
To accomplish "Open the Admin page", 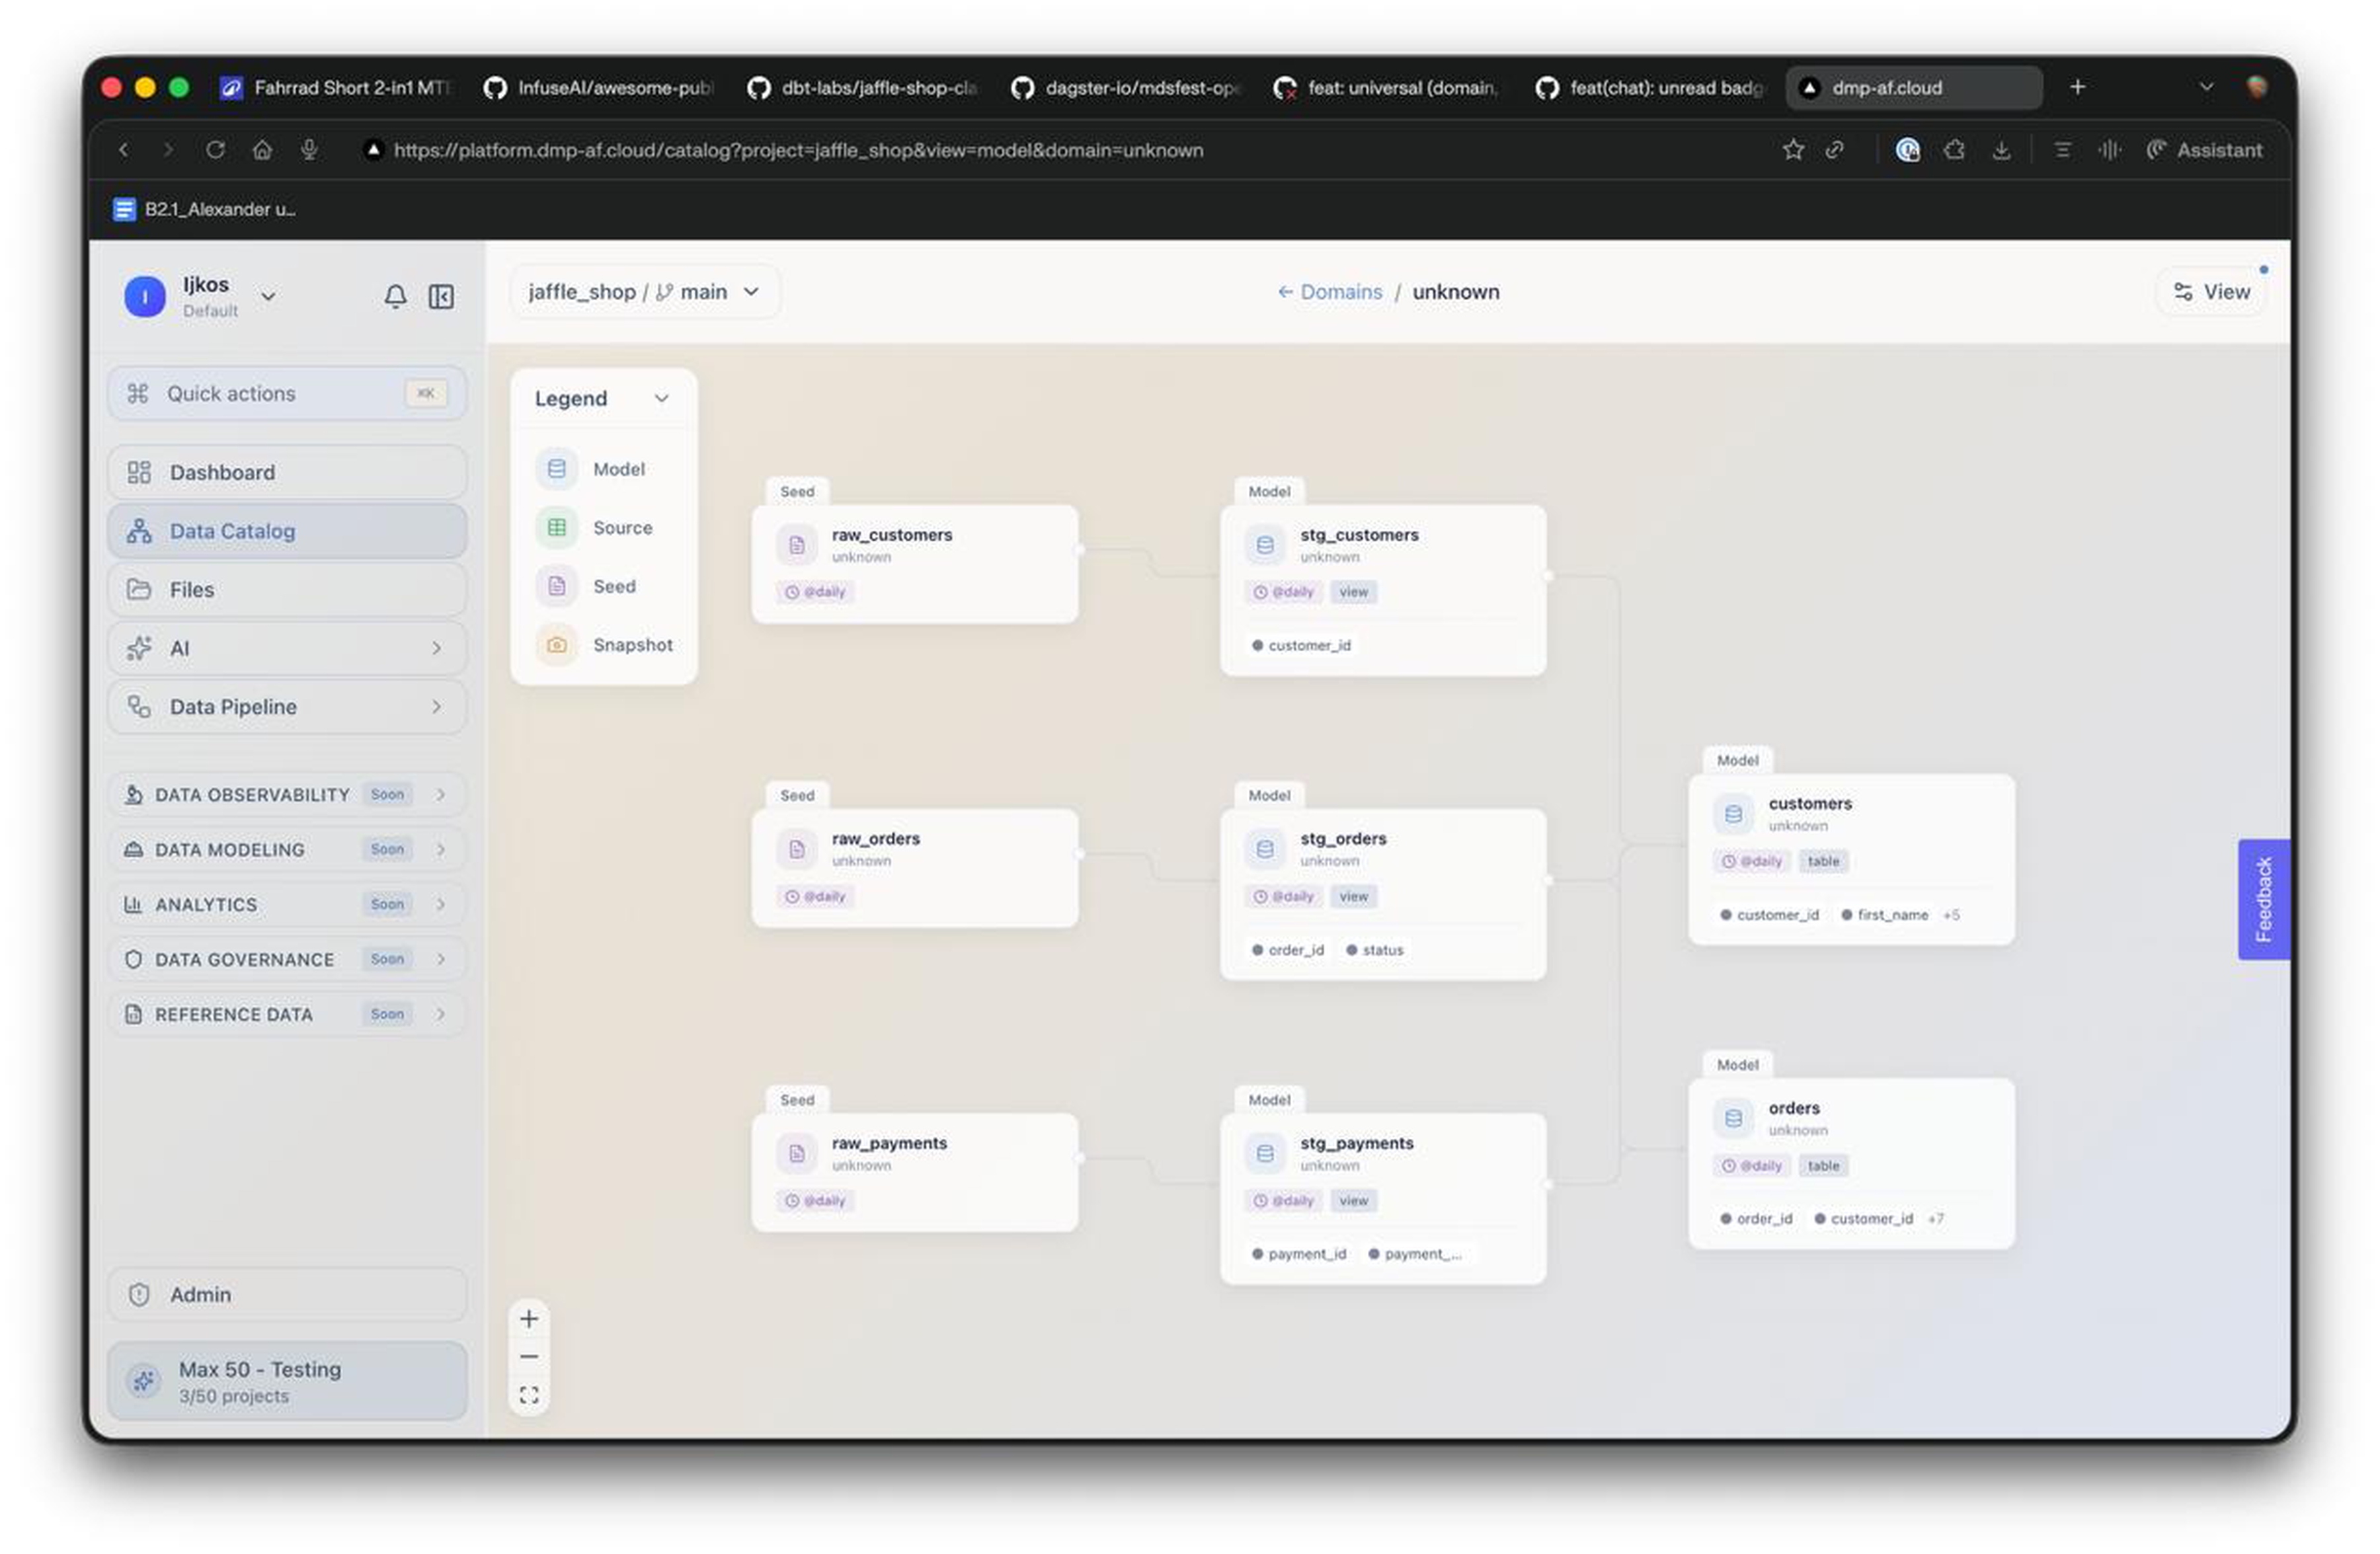I will (287, 1295).
